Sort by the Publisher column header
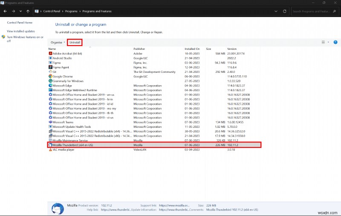 (139, 49)
